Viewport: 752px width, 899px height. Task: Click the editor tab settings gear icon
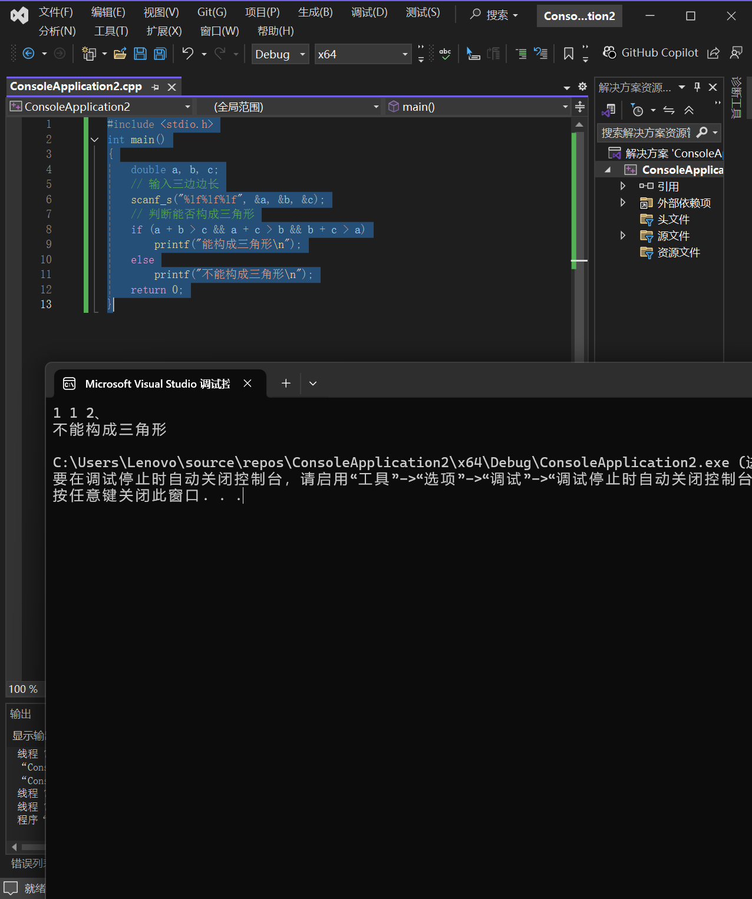[582, 87]
